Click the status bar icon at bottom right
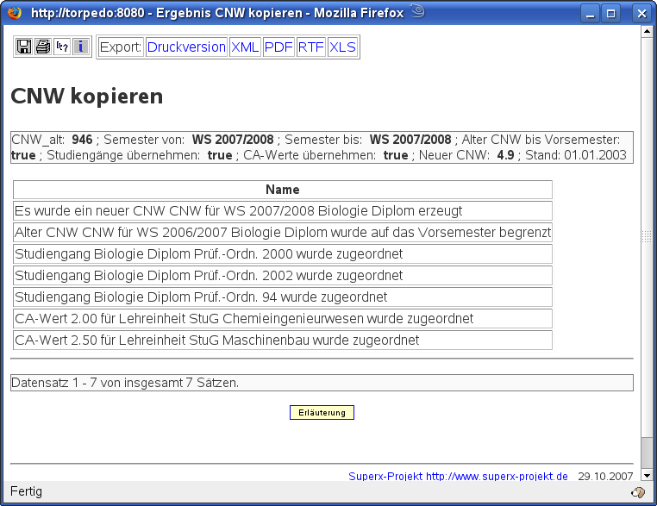 [638, 492]
